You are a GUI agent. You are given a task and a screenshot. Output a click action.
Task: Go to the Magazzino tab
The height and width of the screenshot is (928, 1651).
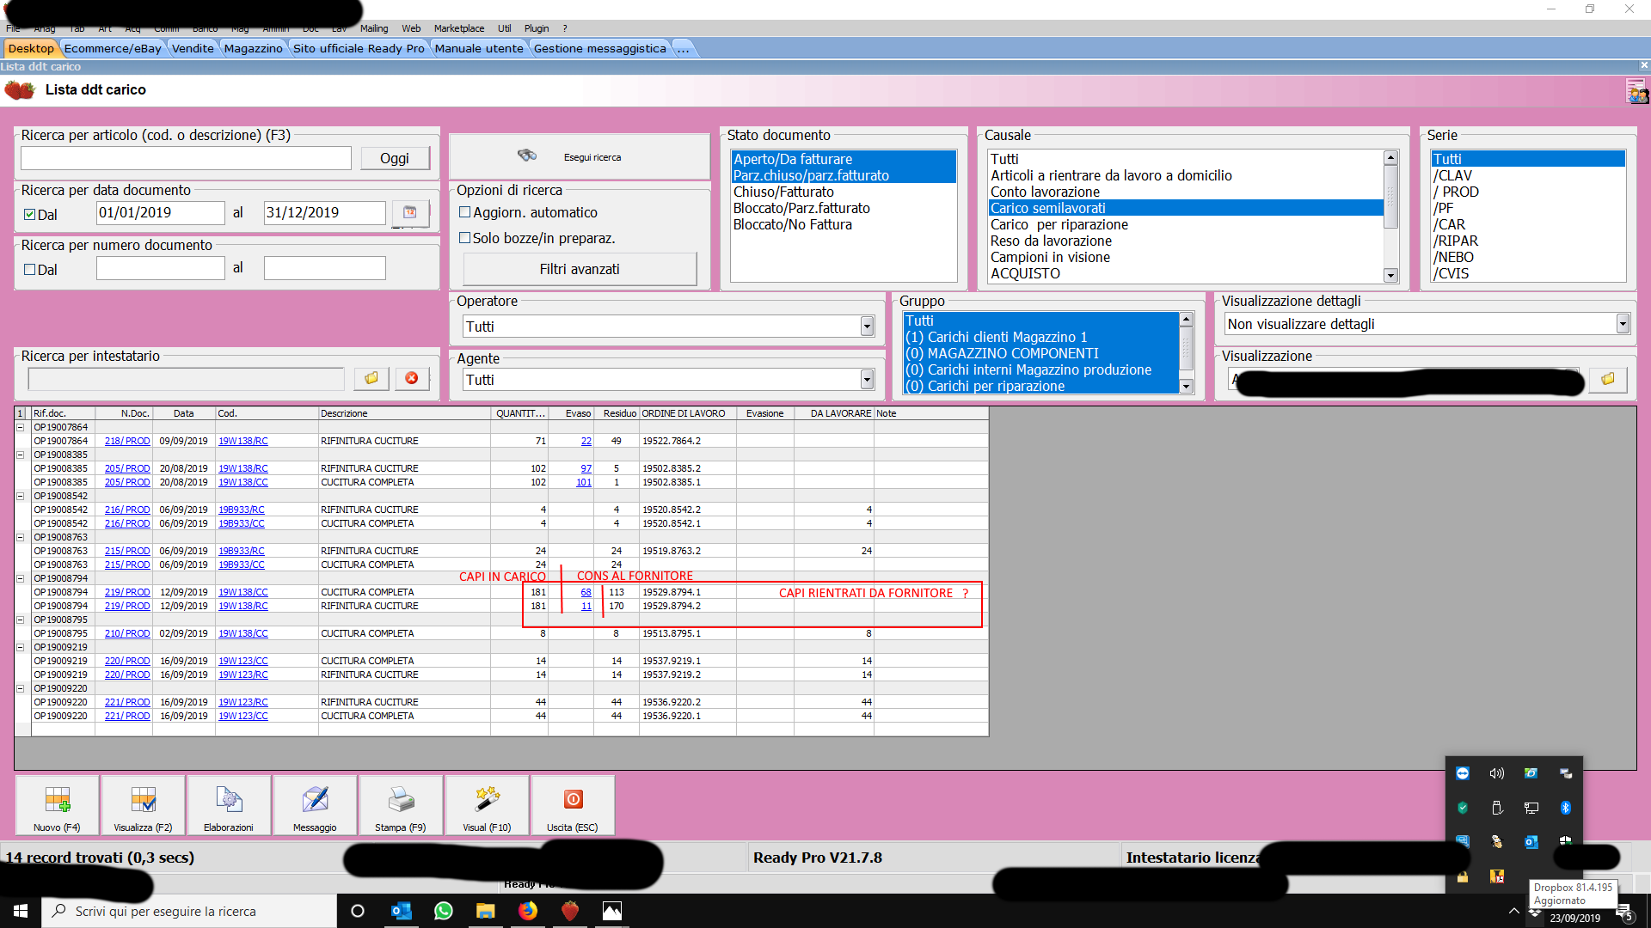point(254,48)
